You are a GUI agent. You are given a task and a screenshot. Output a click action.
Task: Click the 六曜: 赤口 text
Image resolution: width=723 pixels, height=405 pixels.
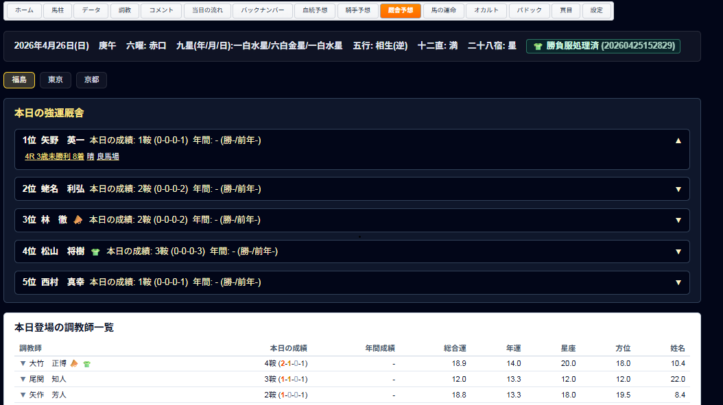click(146, 46)
